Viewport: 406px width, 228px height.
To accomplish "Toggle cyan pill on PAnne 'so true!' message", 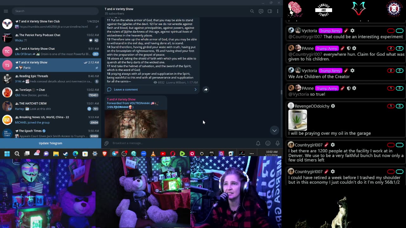I will [x=400, y=88].
